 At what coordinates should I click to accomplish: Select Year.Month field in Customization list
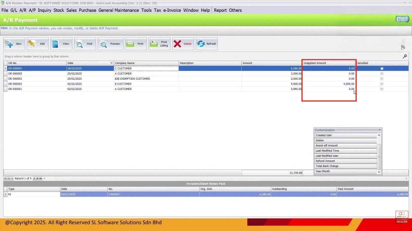click(346, 171)
